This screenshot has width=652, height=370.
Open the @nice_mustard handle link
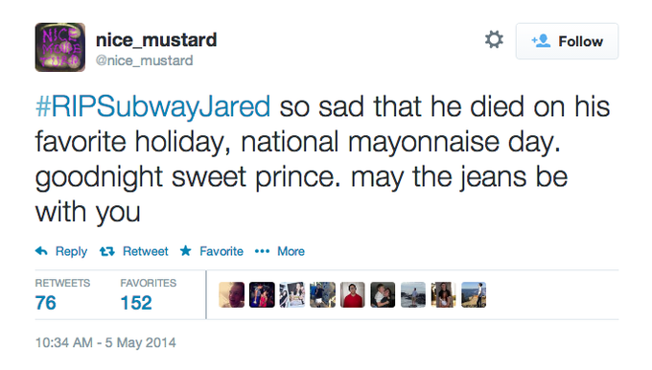pos(144,60)
